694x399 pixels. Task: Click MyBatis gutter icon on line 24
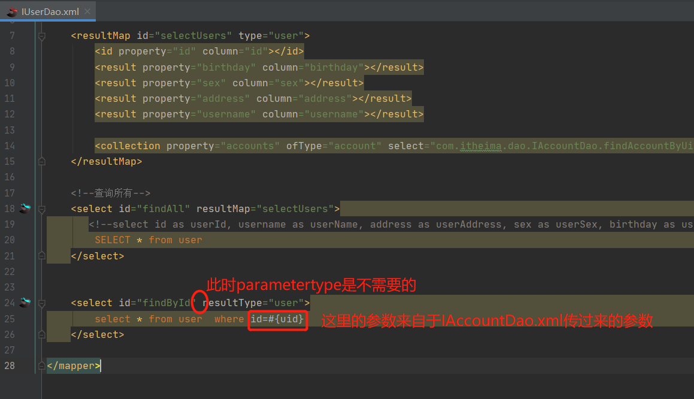25,303
